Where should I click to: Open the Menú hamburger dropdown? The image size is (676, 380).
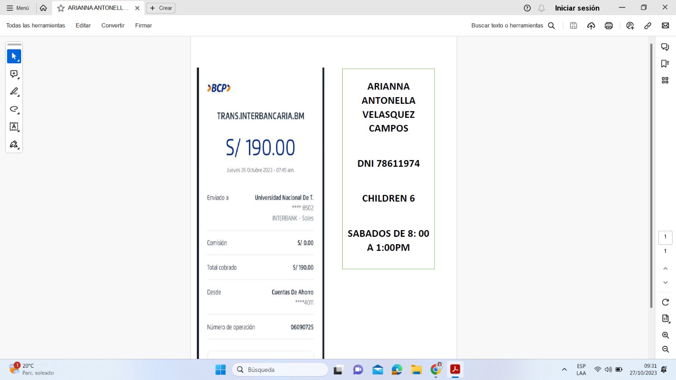click(18, 8)
